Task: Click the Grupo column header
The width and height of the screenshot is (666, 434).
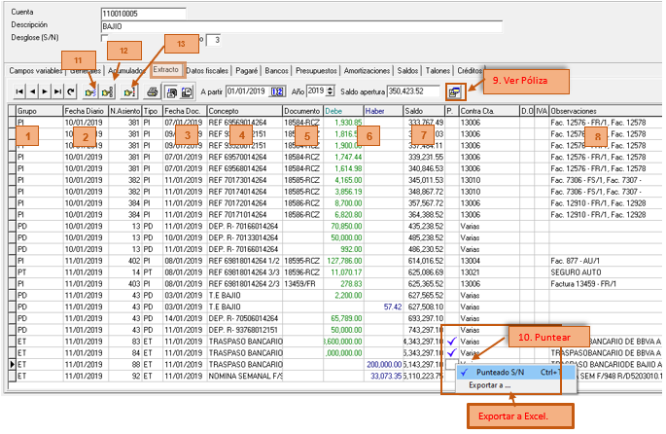Action: [x=40, y=111]
